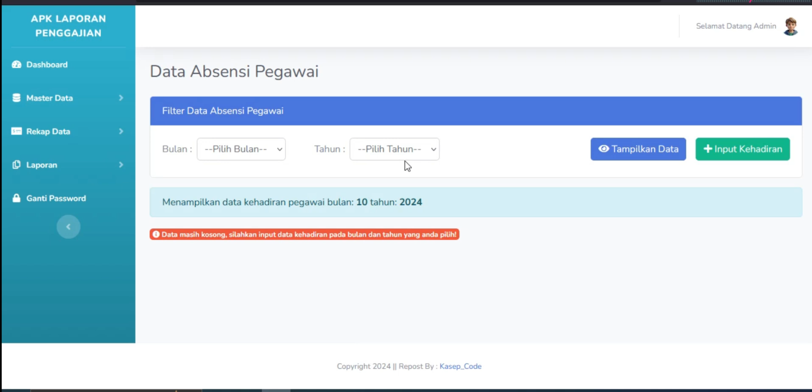Click Selamat Datang Admin text
812x392 pixels.
tap(736, 26)
